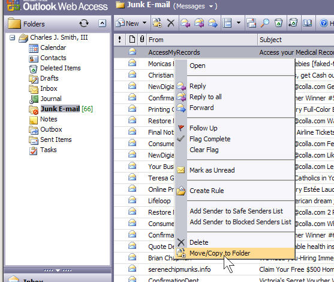Click the Reply toolbar icon
This screenshot has height=282, width=334.
185,23
